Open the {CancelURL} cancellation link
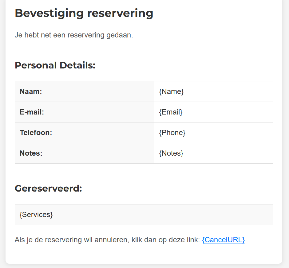Screen dimensions: 289x268 224,240
